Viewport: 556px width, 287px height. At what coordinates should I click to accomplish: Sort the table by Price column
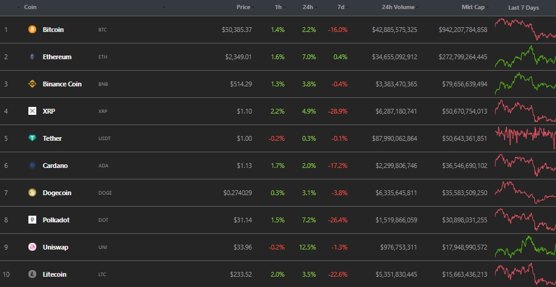point(244,7)
